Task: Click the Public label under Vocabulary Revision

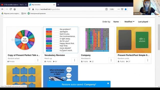Action: tap(48, 61)
